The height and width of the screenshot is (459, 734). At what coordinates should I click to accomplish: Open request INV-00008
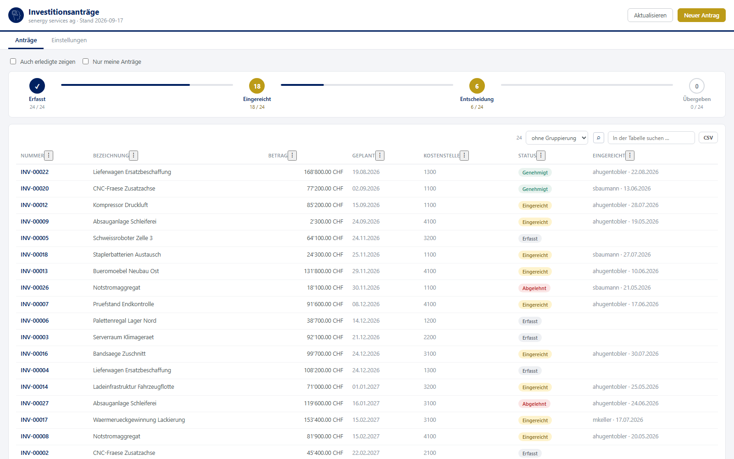(x=34, y=437)
